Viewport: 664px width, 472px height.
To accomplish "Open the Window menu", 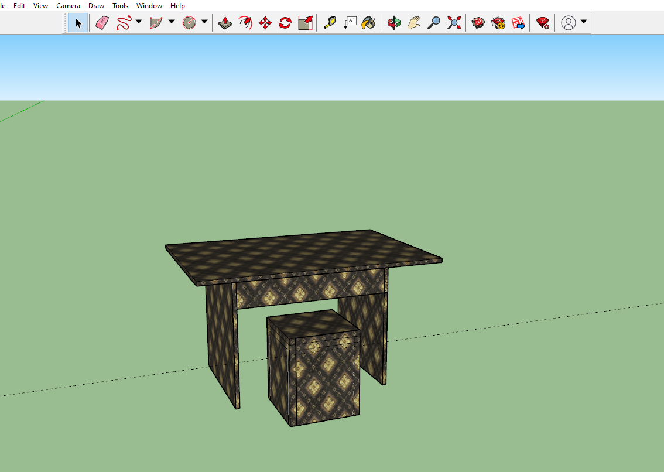I will (149, 6).
